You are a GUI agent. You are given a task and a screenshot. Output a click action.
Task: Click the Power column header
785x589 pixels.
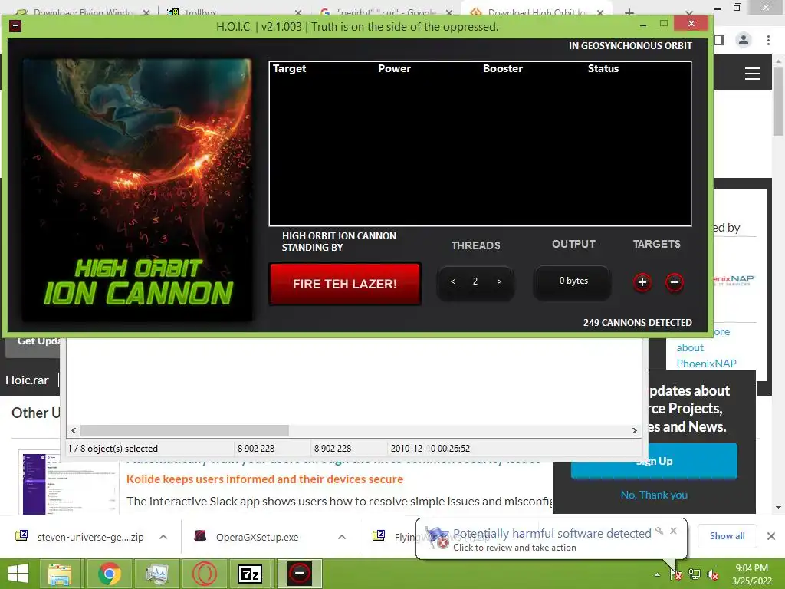(x=394, y=68)
